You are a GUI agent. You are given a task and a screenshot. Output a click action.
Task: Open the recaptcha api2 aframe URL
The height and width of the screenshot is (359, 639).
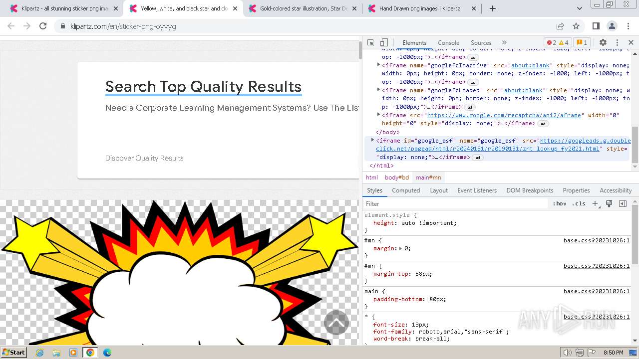coord(504,115)
